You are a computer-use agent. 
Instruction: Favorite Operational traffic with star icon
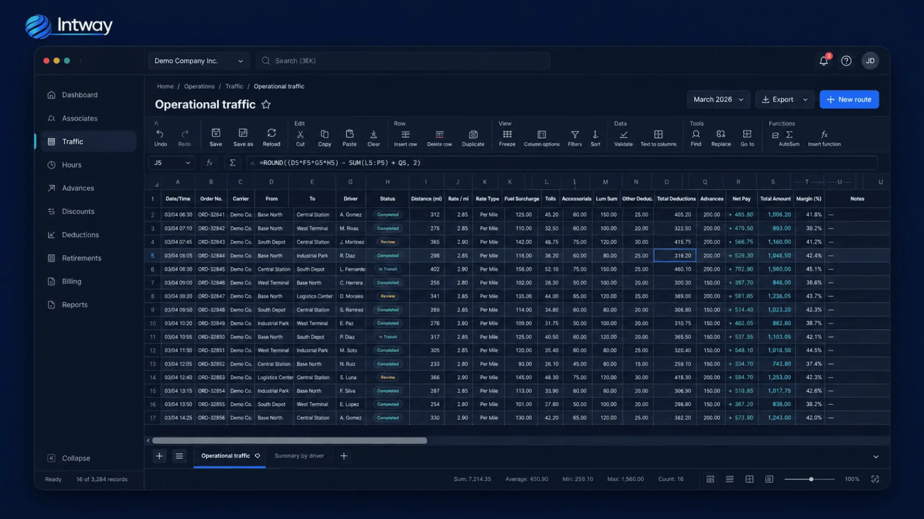click(x=266, y=104)
